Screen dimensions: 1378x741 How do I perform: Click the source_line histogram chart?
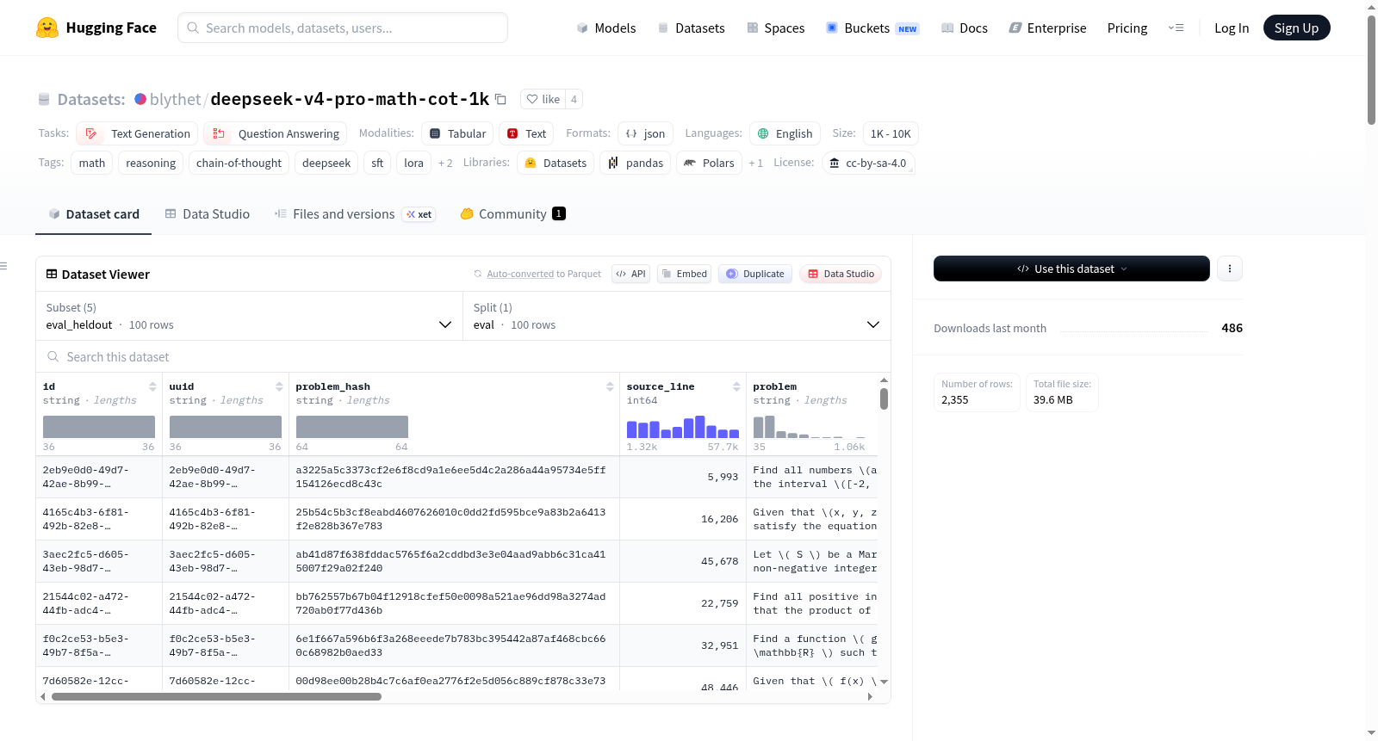pyautogui.click(x=683, y=427)
